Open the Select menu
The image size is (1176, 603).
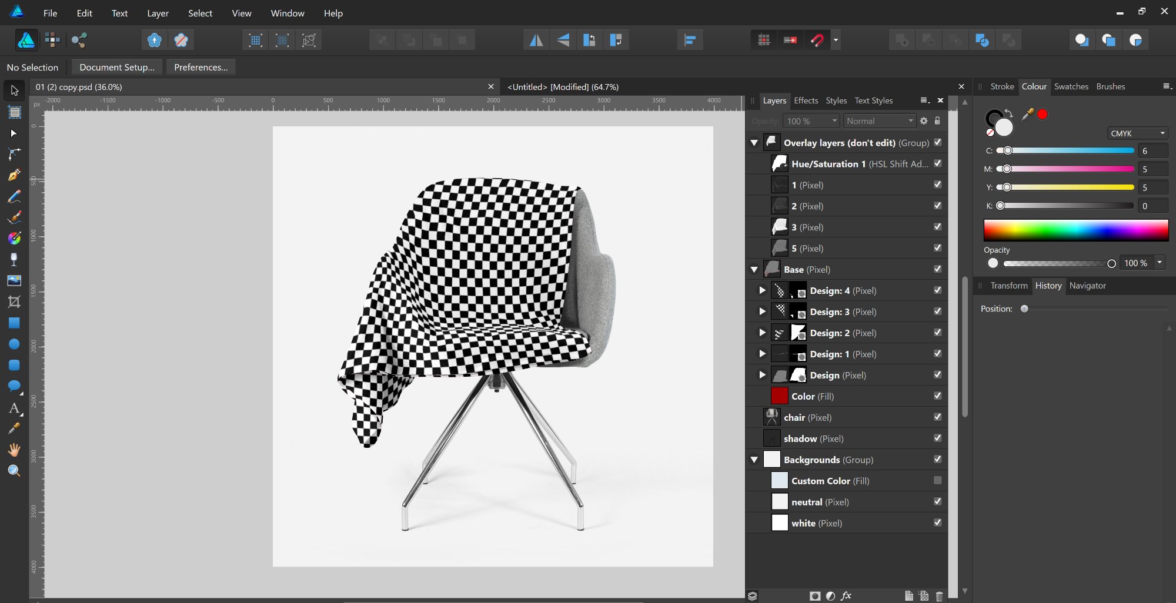(x=200, y=13)
